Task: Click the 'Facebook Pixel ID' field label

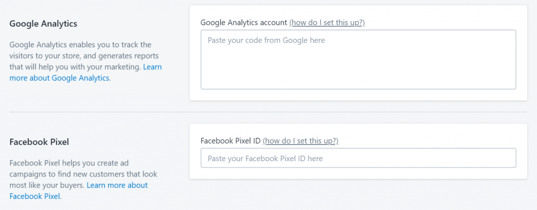Action: click(231, 141)
